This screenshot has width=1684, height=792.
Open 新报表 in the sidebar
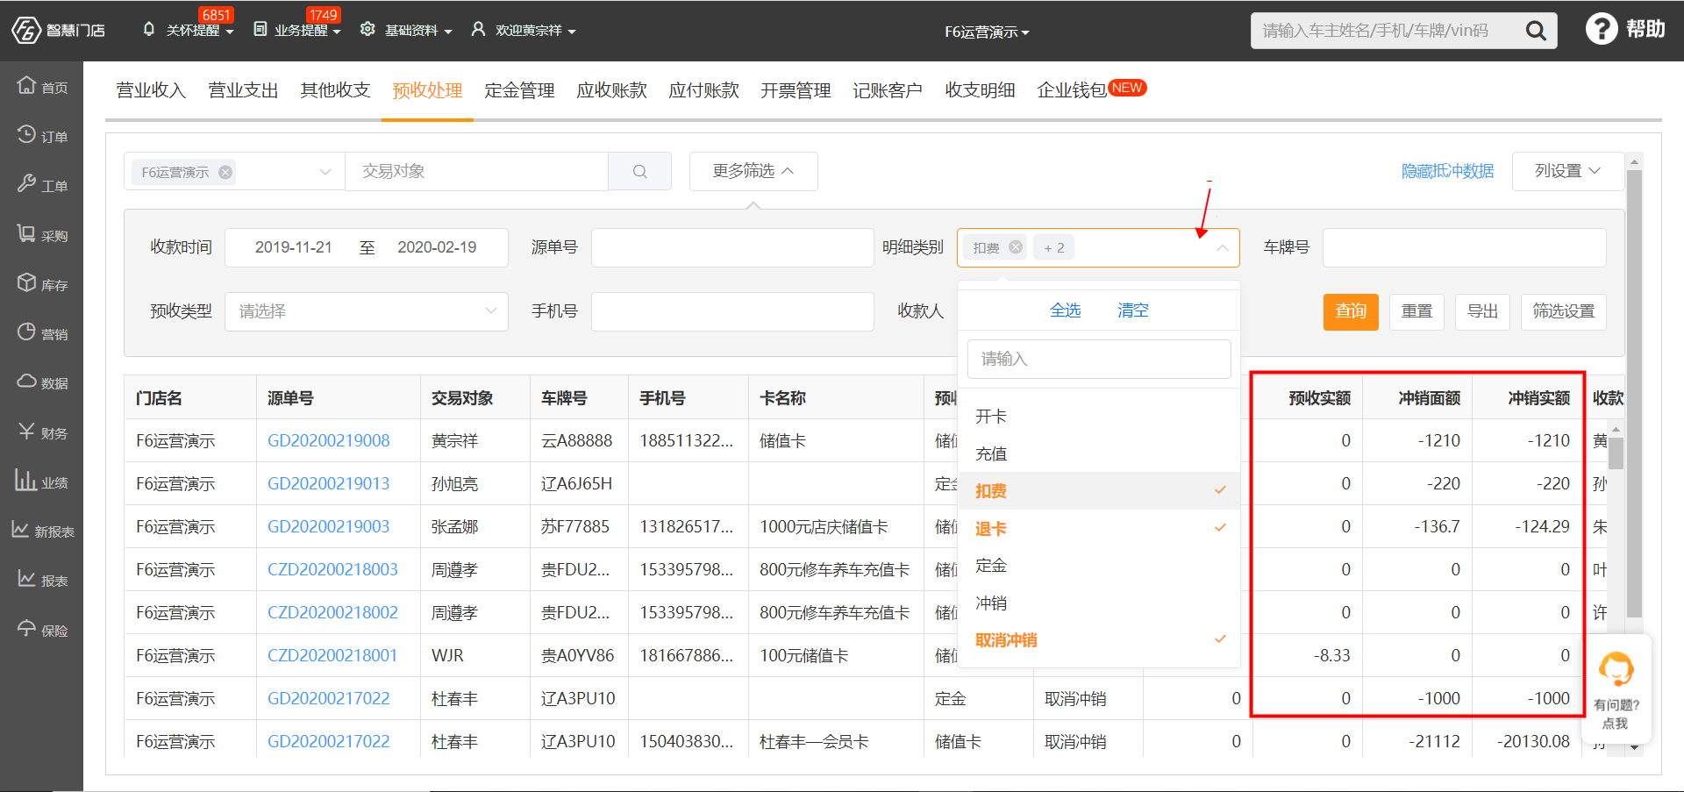(x=42, y=530)
